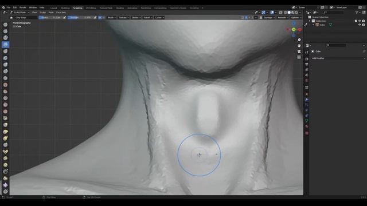Open the Texture dropdown
The image size is (367, 206).
124,18
